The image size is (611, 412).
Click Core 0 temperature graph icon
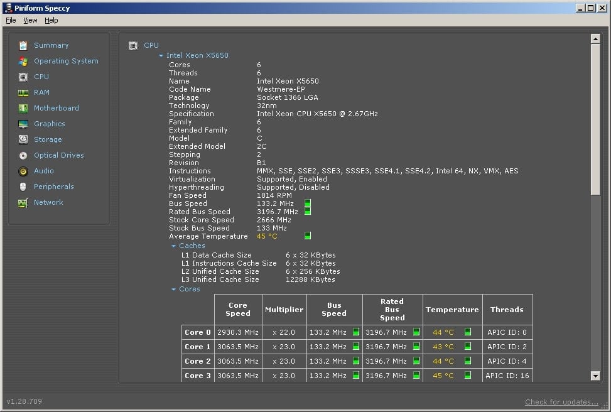point(468,332)
